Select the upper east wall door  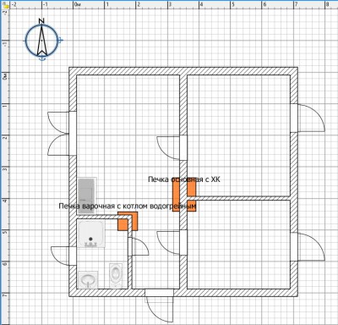point(308,118)
